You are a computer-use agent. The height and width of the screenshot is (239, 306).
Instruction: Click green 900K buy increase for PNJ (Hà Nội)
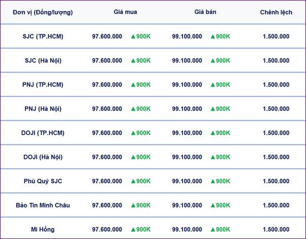point(141,109)
